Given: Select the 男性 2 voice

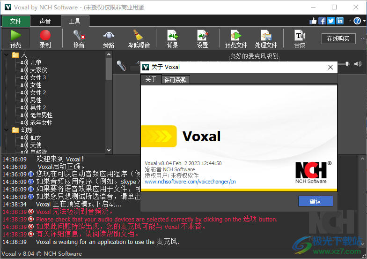Looking at the screenshot, I should tap(37, 108).
